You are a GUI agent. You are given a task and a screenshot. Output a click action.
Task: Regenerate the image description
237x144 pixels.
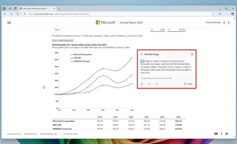coord(142,84)
